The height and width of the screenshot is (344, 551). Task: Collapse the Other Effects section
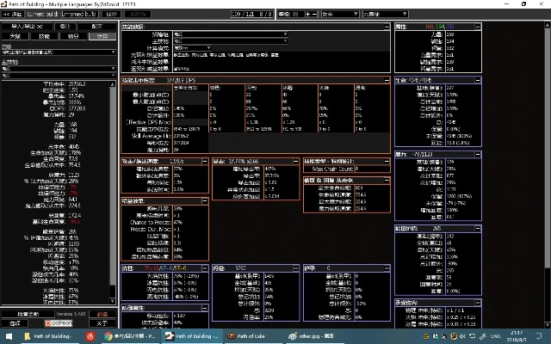205,200
